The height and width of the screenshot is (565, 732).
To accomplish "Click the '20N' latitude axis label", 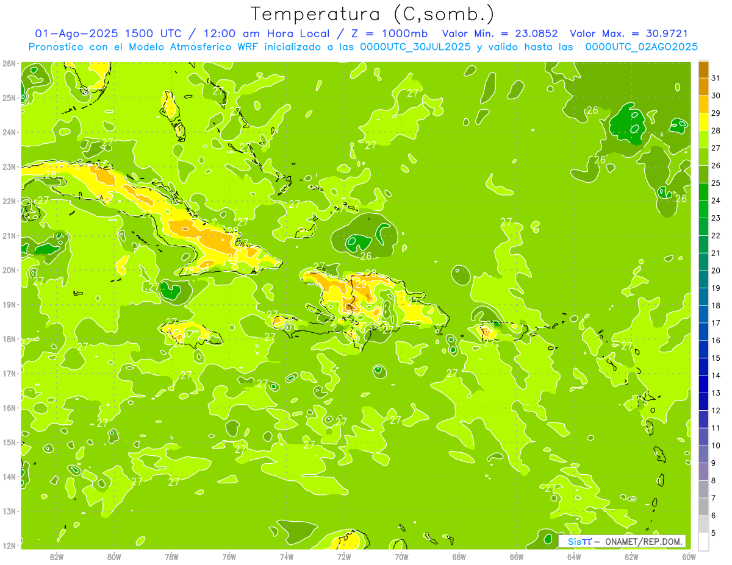I will pos(9,270).
